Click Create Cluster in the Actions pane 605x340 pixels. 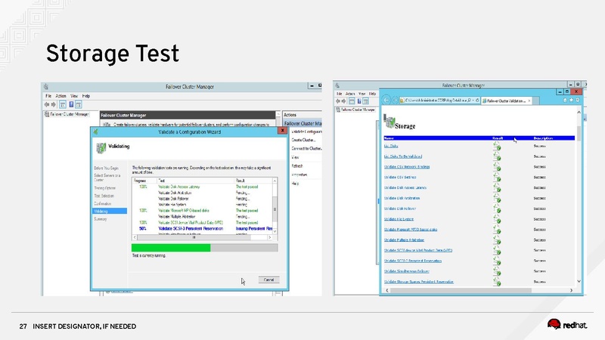[x=303, y=140]
